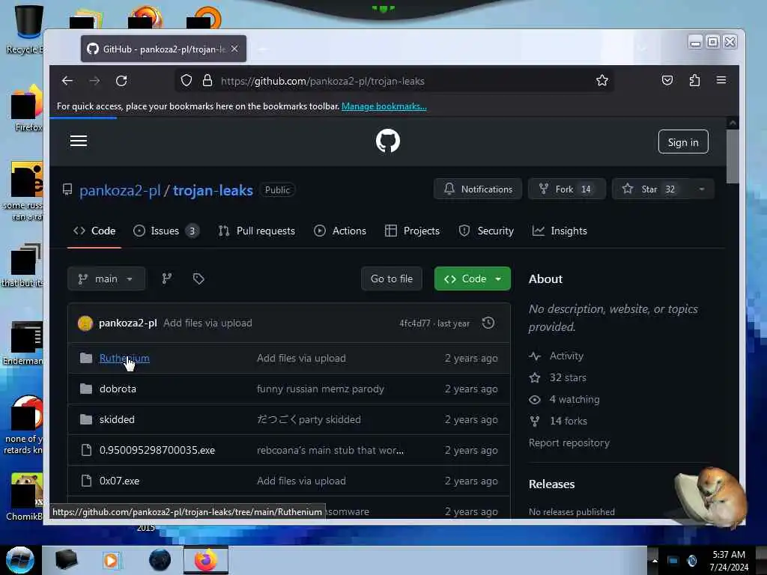Click Firefox icon in the taskbar
The width and height of the screenshot is (767, 575).
[x=206, y=560]
